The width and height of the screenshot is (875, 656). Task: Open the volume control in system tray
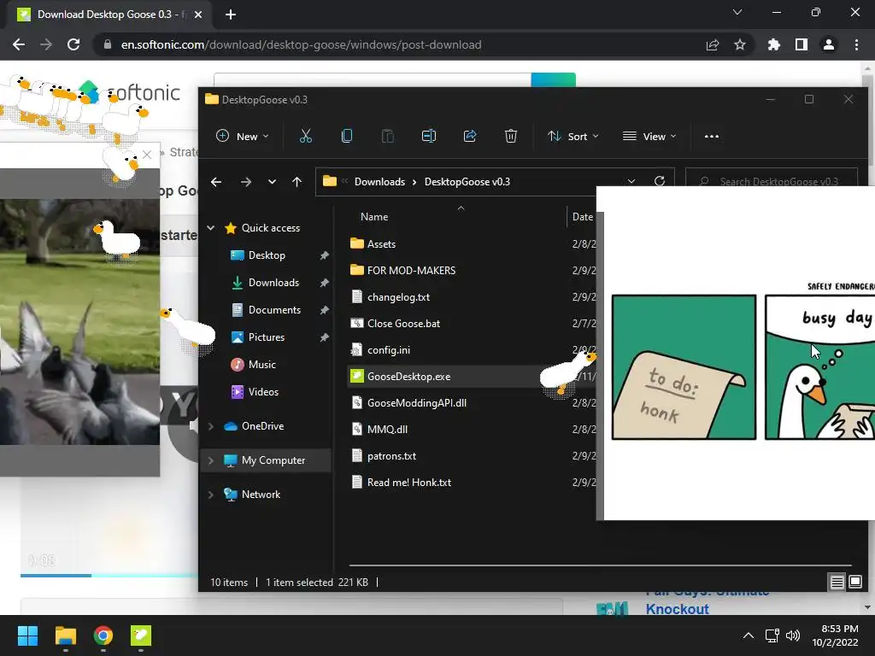pos(793,635)
